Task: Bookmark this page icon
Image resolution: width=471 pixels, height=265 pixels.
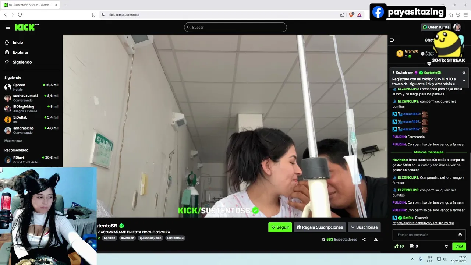Action: (93, 15)
